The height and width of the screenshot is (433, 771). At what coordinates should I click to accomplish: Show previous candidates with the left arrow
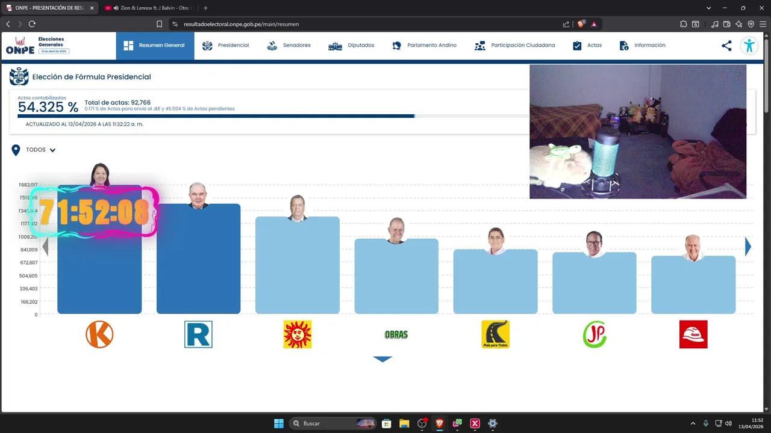pyautogui.click(x=45, y=247)
